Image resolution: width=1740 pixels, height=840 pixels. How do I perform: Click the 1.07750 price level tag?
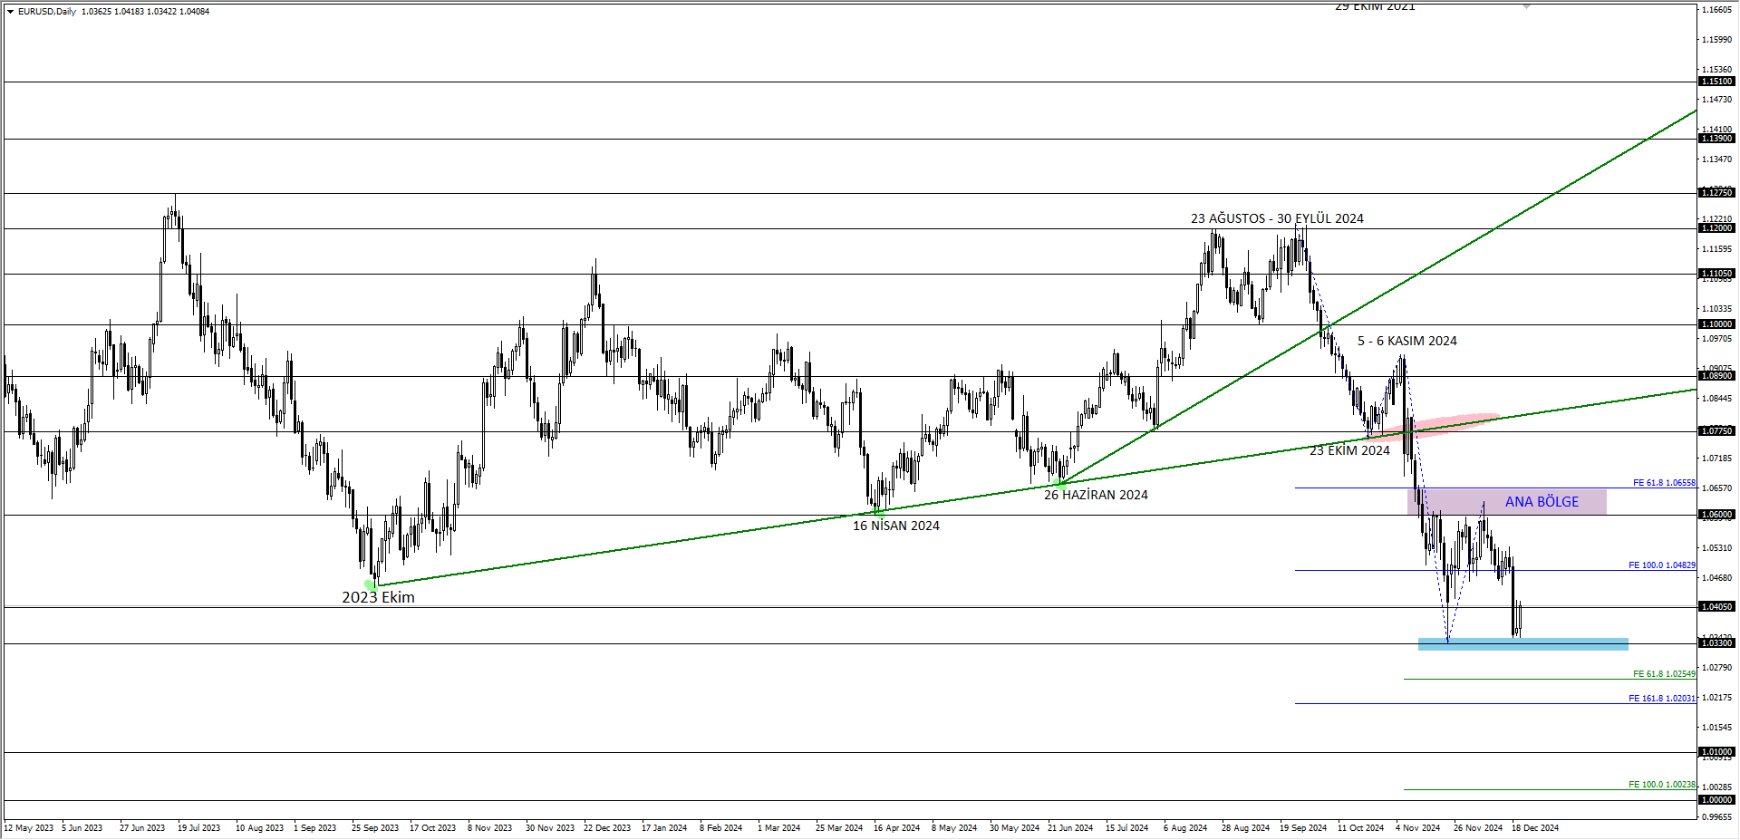click(1716, 431)
